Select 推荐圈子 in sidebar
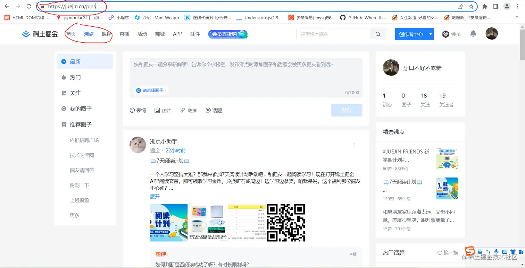The width and height of the screenshot is (525, 268). tap(85, 124)
